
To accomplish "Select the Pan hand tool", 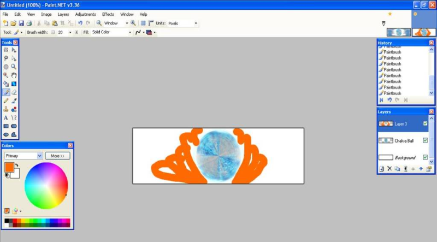I will [x=14, y=75].
